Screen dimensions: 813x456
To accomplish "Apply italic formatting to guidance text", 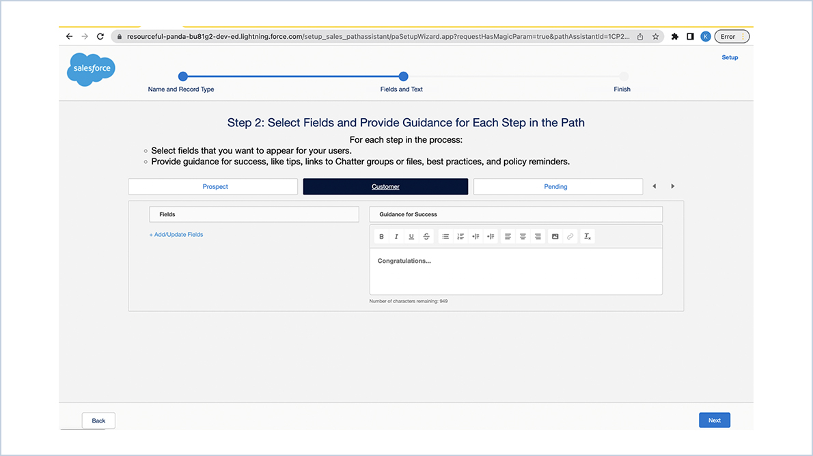I will coord(396,236).
